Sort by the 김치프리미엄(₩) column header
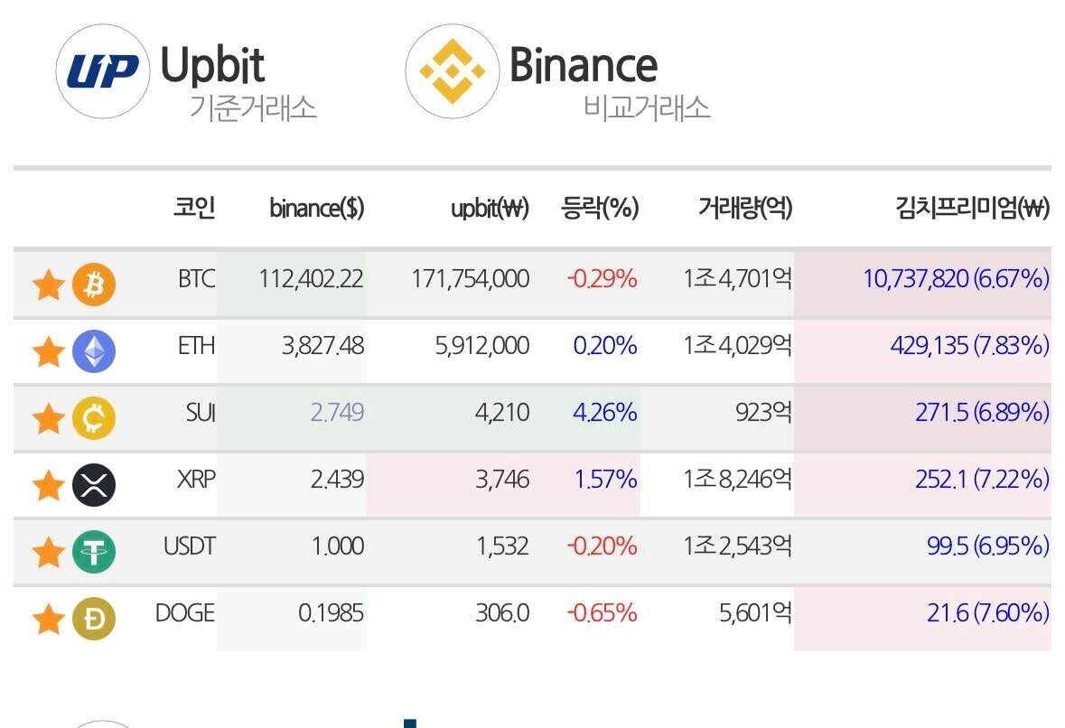The image size is (1065, 728). point(972,209)
